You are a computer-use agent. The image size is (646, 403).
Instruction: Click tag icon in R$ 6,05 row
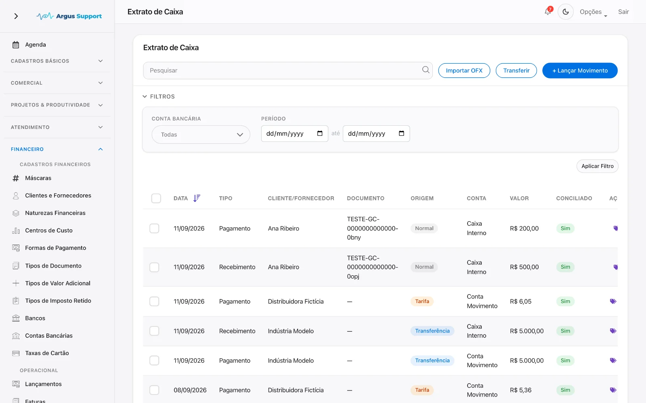(613, 301)
